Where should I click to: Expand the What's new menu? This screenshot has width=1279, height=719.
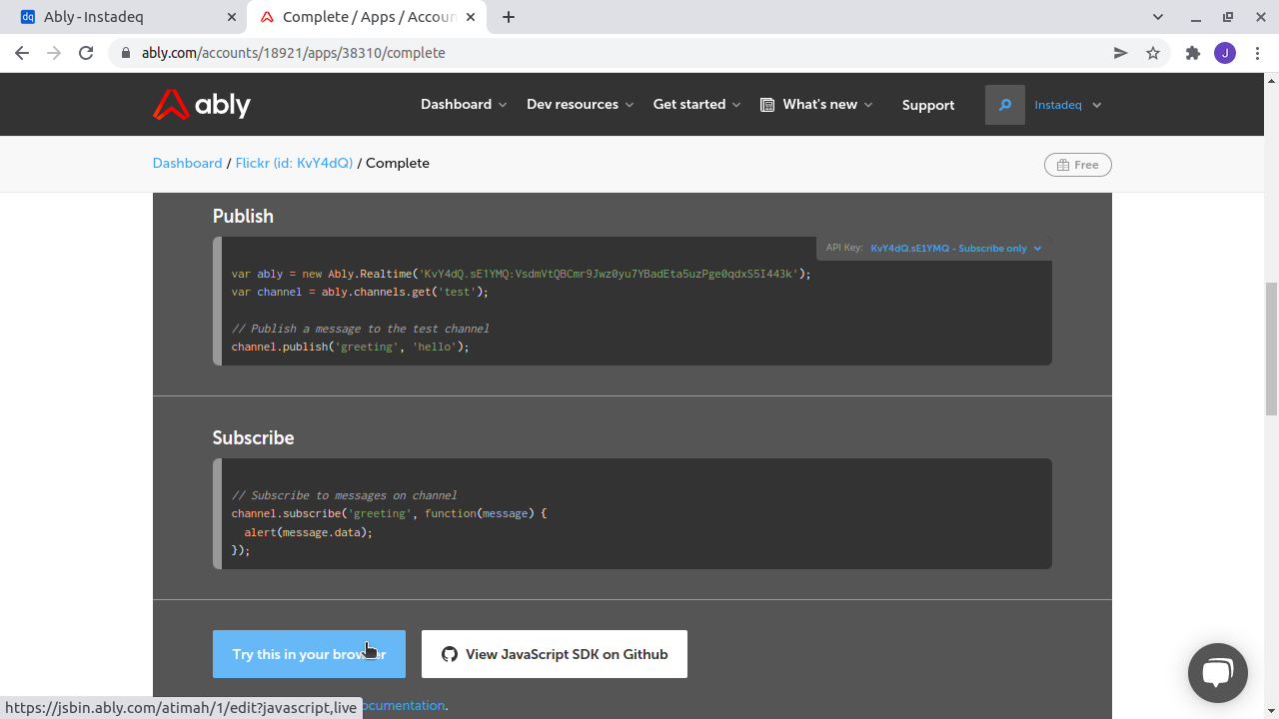816,105
